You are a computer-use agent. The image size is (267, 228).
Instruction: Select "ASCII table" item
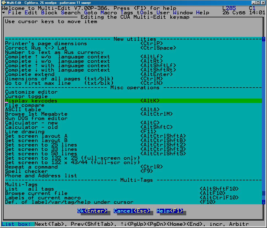(133, 110)
